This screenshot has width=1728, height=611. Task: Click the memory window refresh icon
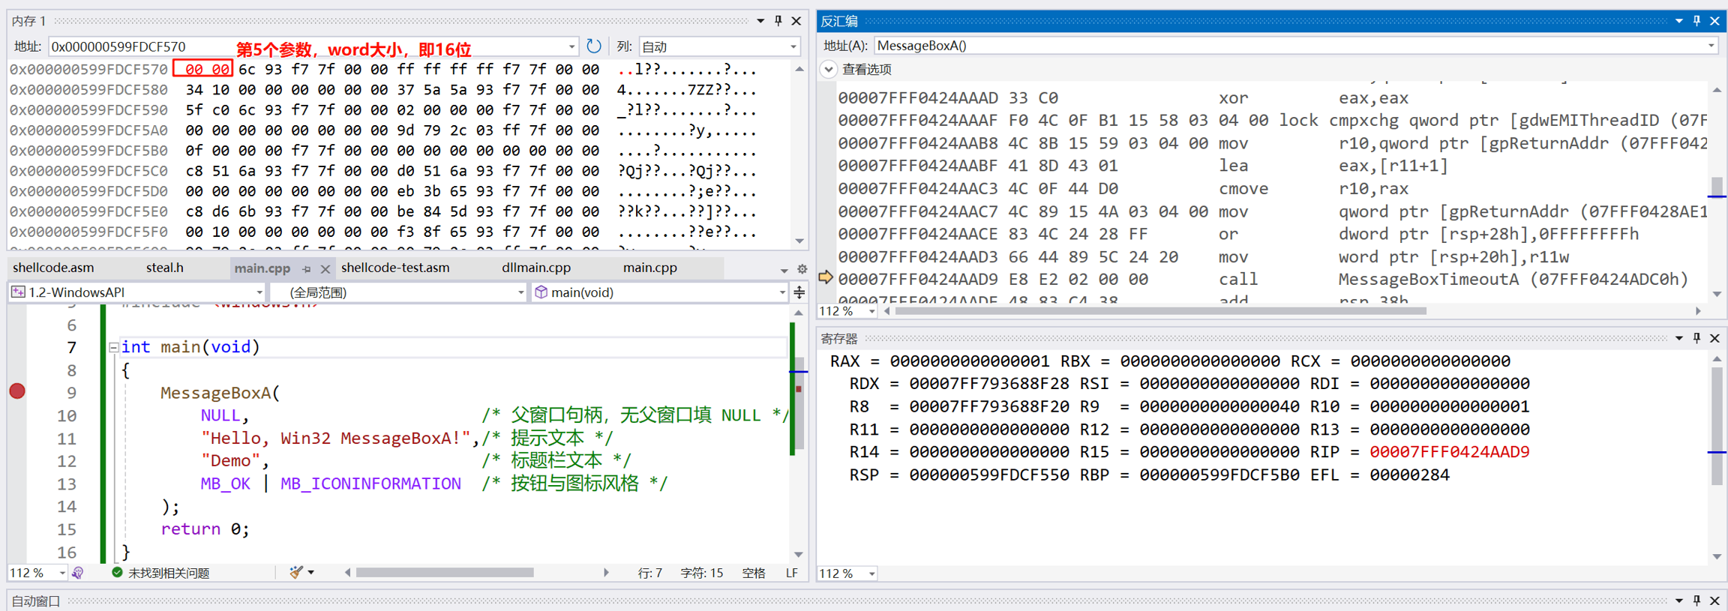tap(593, 46)
